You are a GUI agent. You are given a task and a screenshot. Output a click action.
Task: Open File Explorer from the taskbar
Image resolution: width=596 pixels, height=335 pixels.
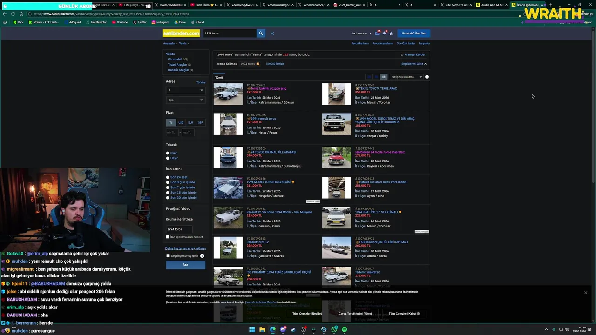262,329
